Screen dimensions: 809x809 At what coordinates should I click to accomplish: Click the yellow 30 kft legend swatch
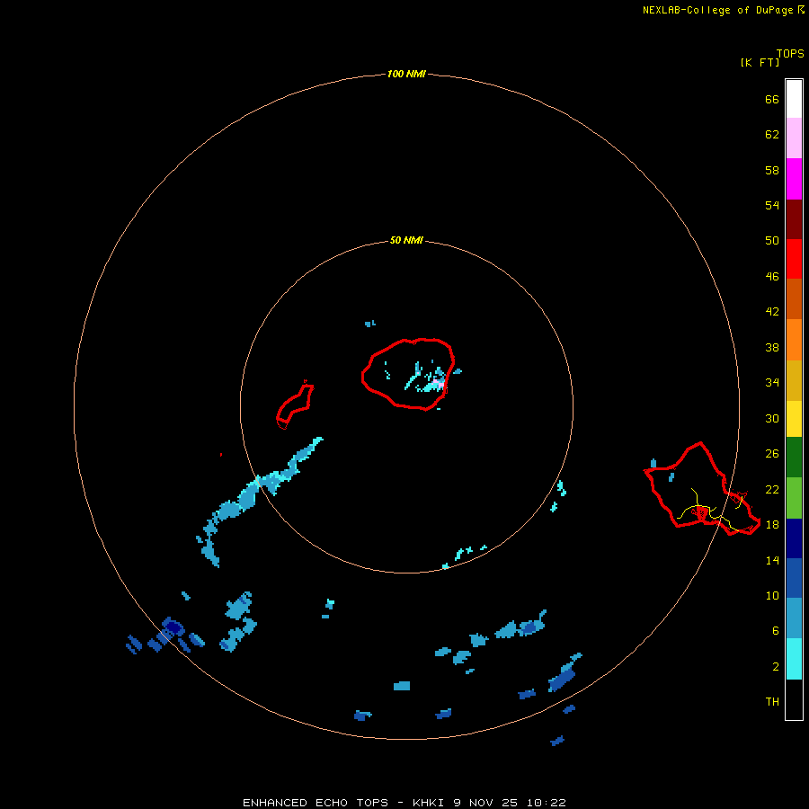794,419
